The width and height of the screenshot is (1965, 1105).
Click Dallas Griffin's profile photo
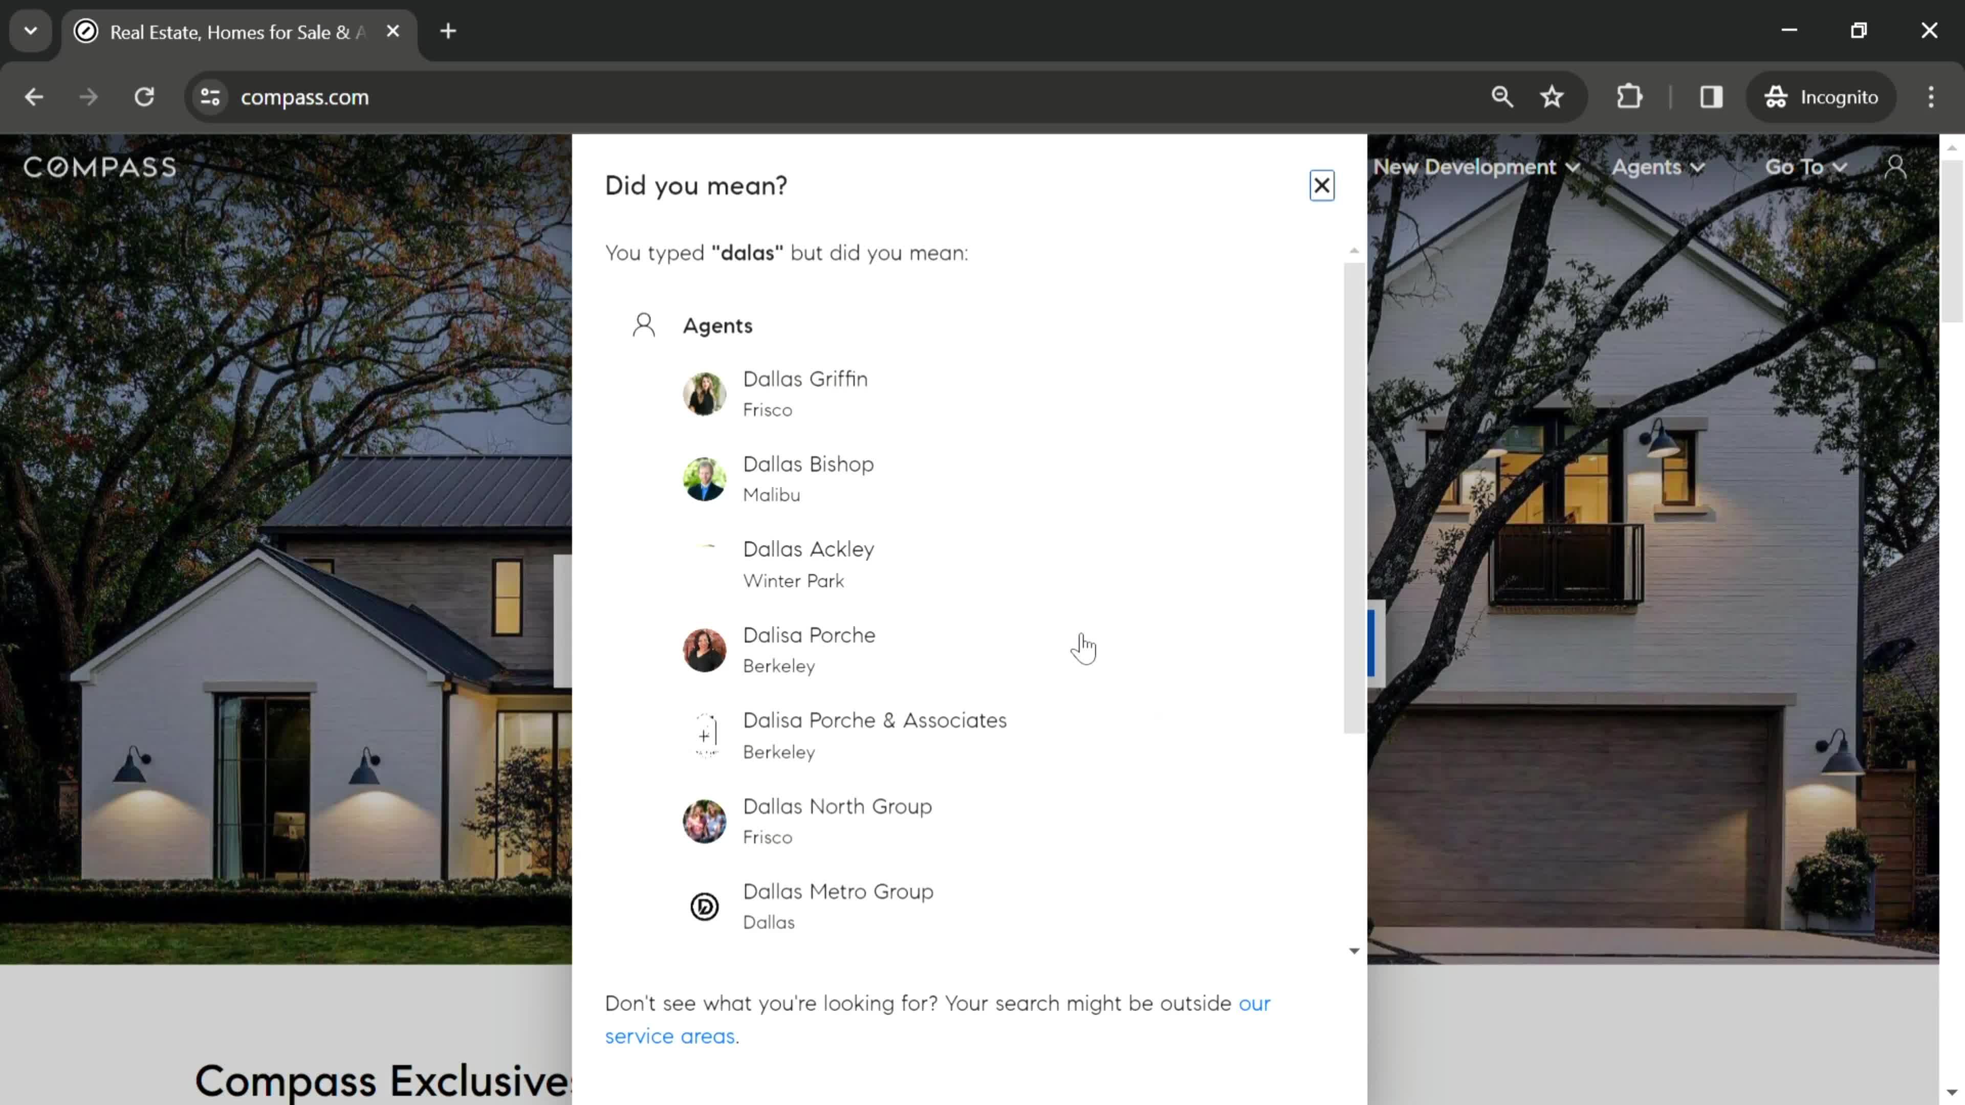tap(704, 394)
